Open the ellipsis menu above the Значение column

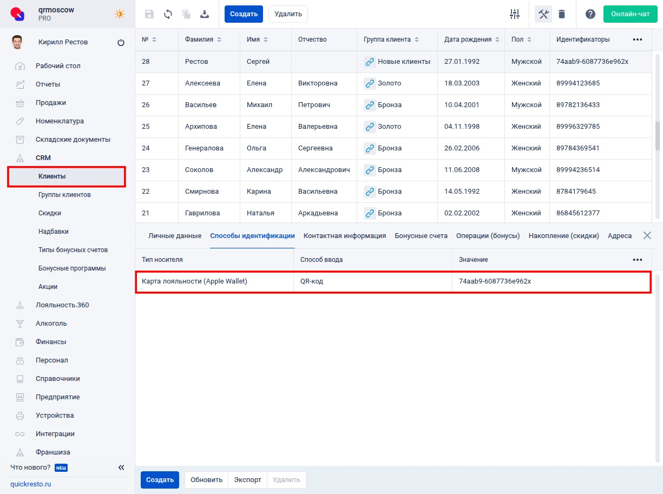point(638,259)
